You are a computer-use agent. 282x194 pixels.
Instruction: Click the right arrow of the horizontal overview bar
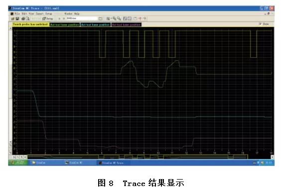[273, 157]
